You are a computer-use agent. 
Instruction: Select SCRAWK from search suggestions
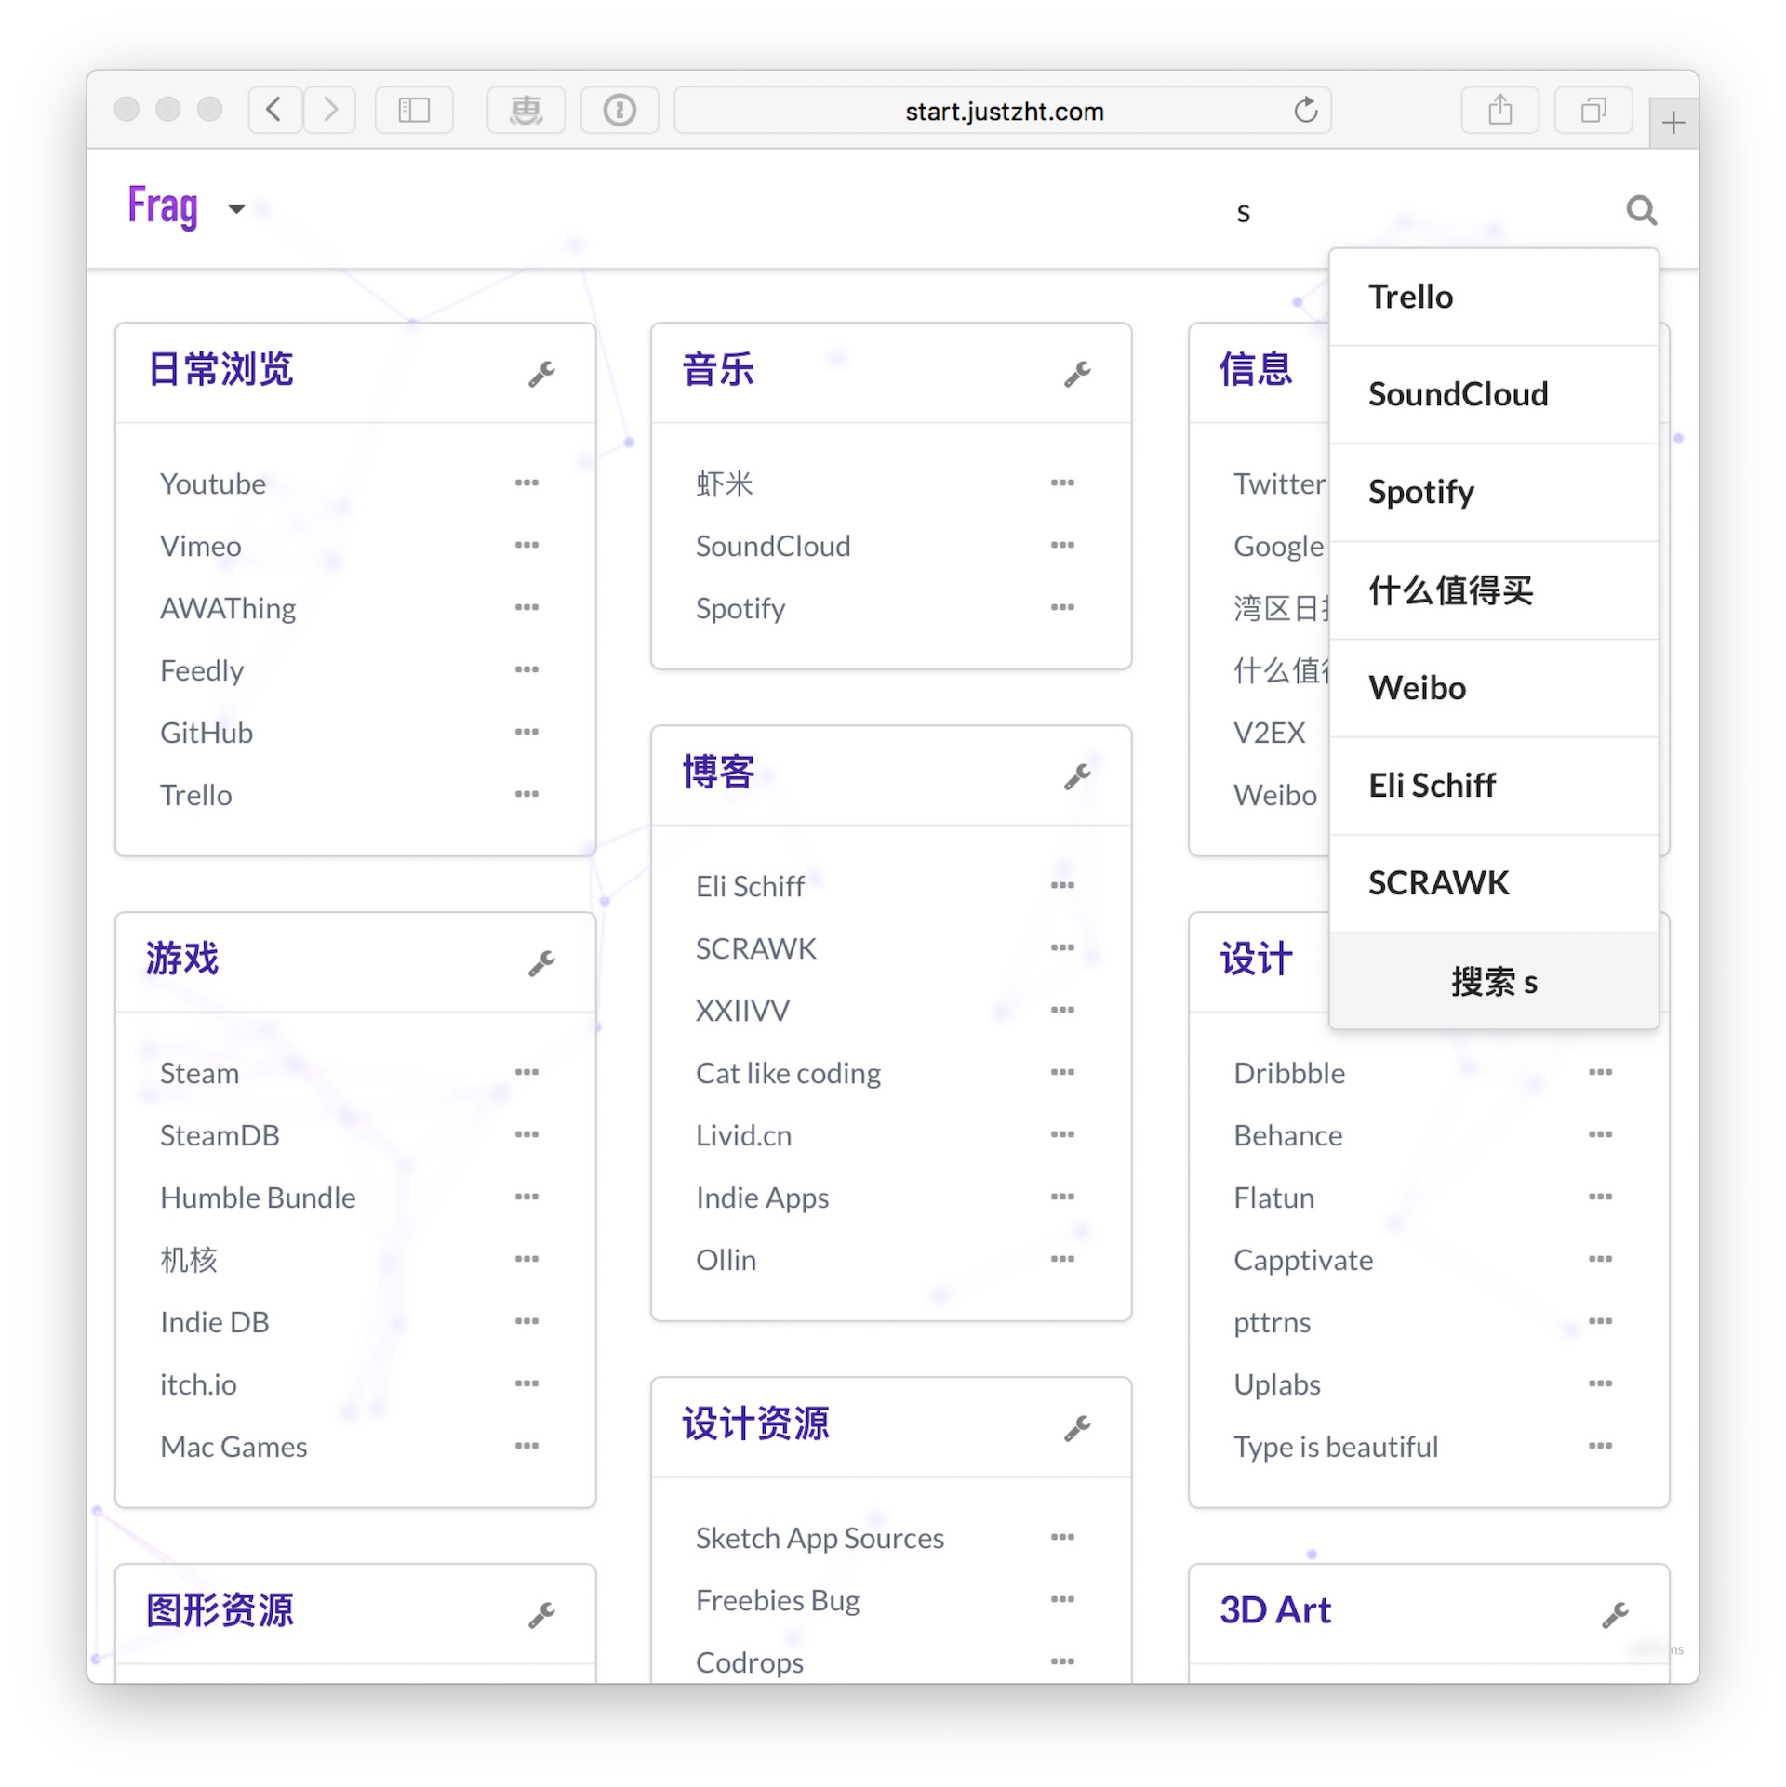1494,883
